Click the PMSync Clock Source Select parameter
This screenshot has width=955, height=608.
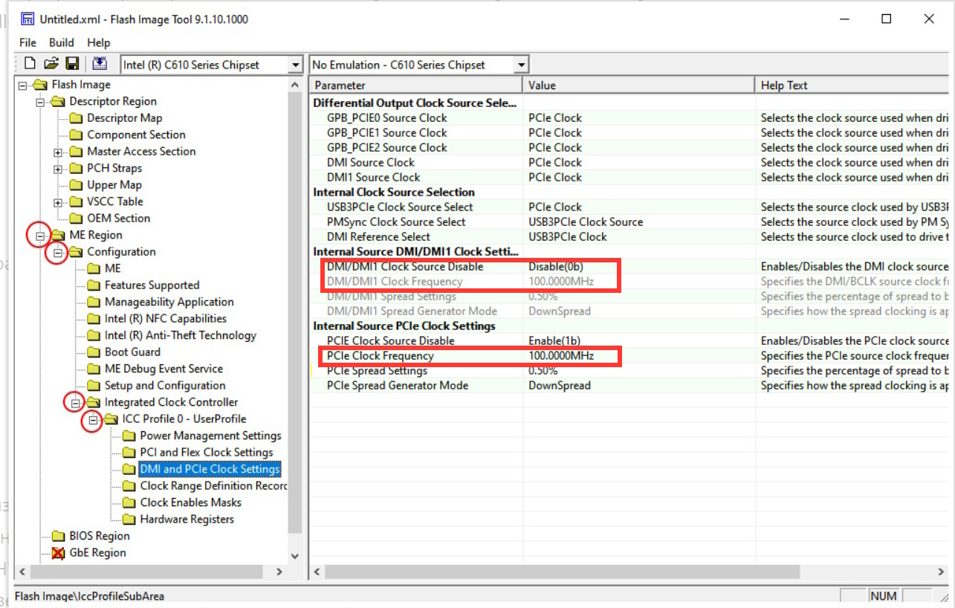coord(396,221)
